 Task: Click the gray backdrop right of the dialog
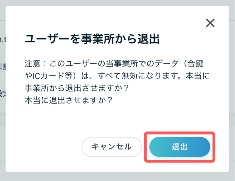pos(232,90)
